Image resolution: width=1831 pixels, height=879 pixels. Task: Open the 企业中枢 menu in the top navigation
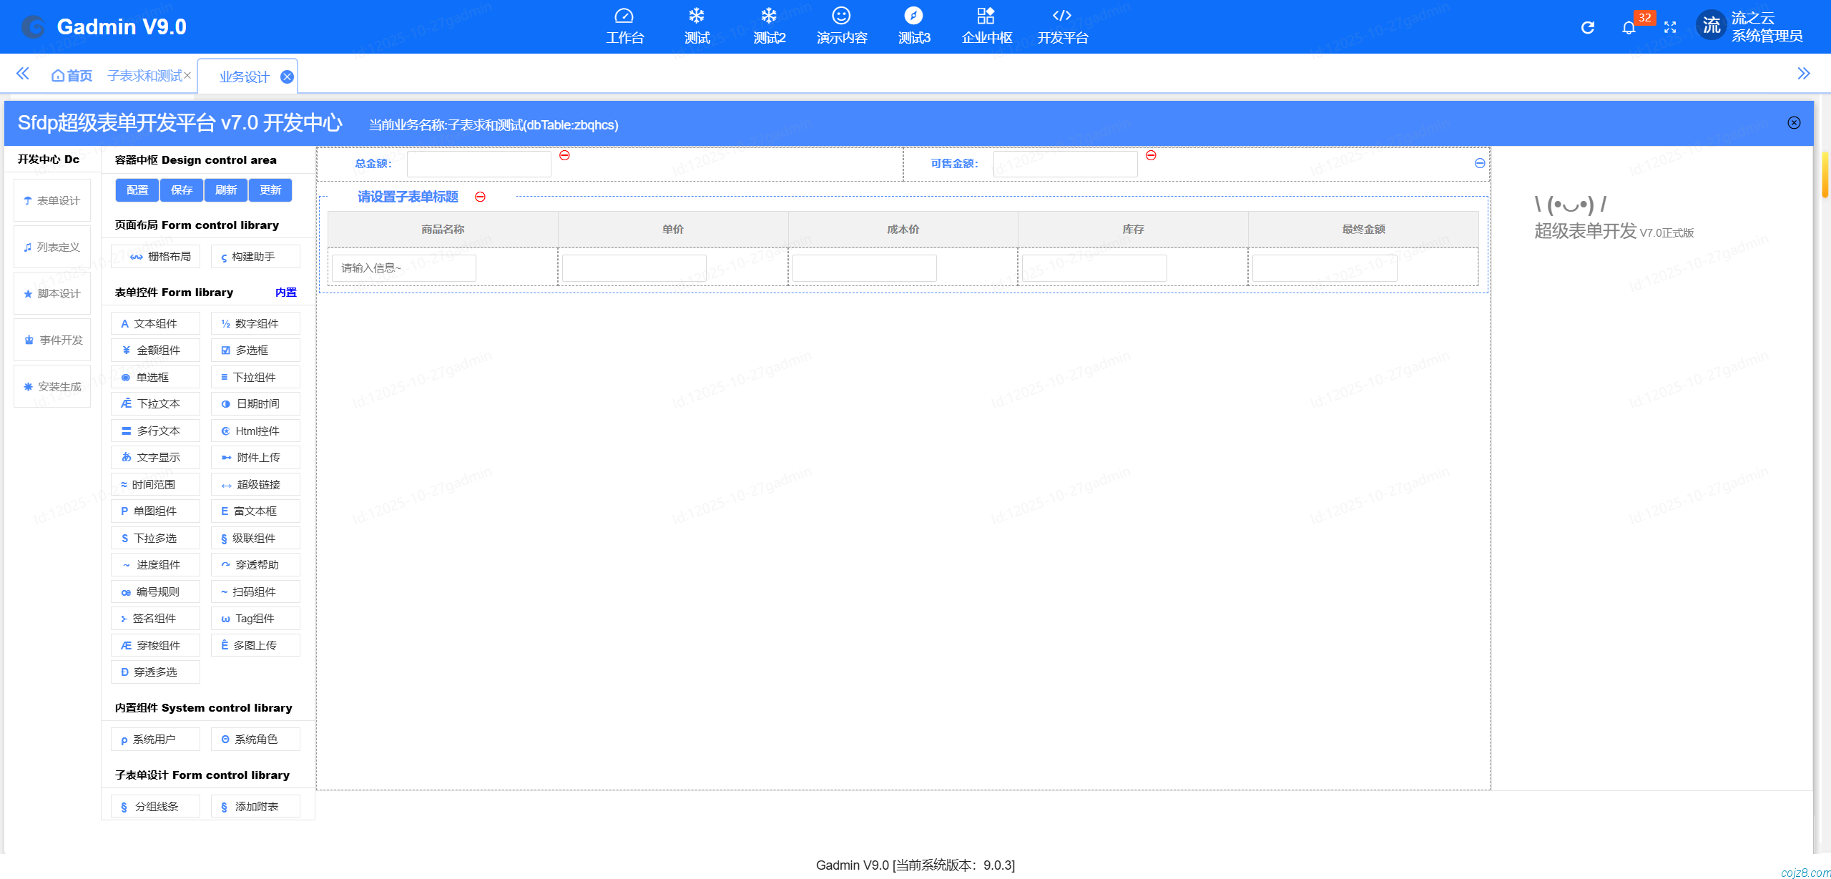(986, 26)
